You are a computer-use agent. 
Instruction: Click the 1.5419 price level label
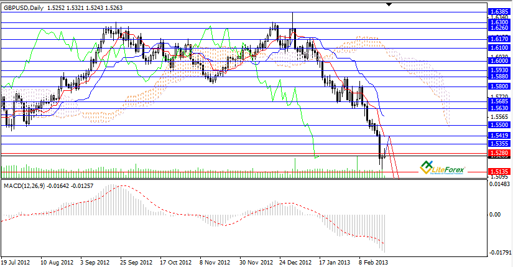pyautogui.click(x=499, y=135)
